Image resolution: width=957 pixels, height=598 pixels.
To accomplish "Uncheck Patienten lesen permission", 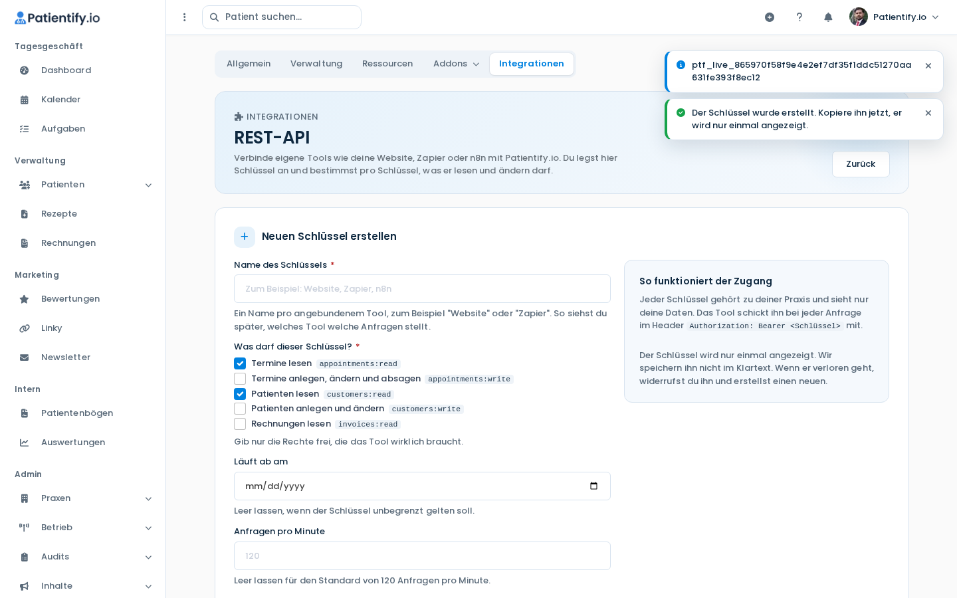I will point(240,394).
